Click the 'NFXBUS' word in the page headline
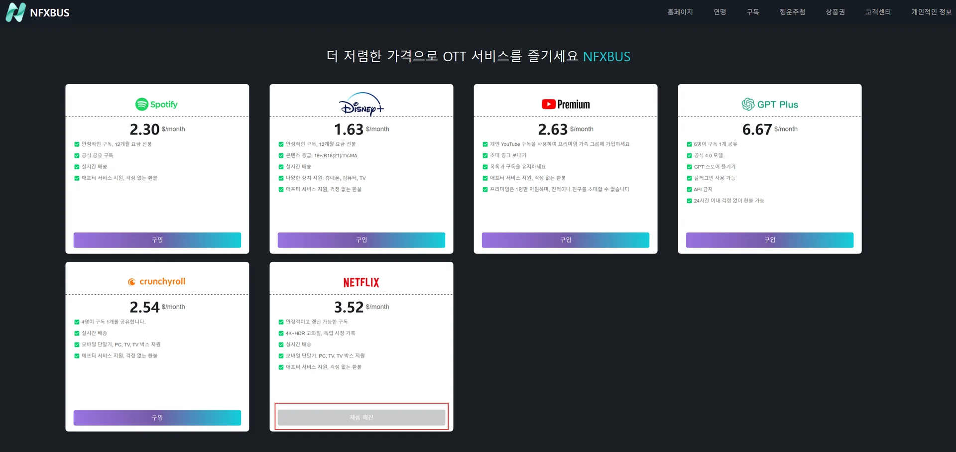This screenshot has width=956, height=452. point(606,57)
